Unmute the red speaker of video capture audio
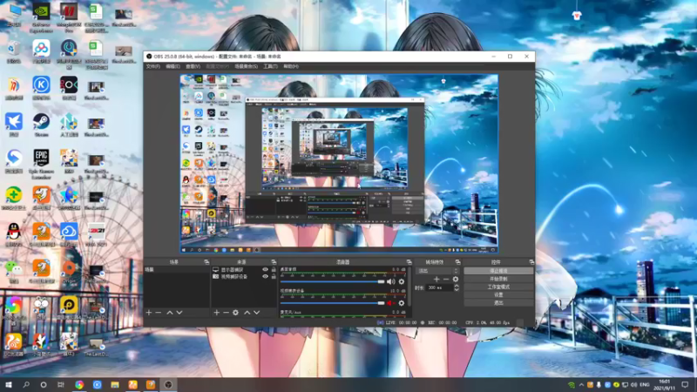 [390, 303]
